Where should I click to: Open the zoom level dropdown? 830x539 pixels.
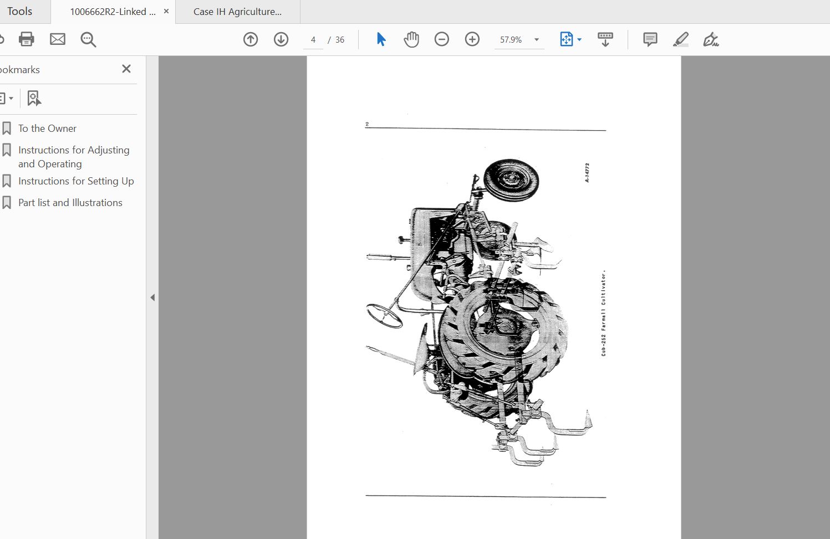(536, 40)
